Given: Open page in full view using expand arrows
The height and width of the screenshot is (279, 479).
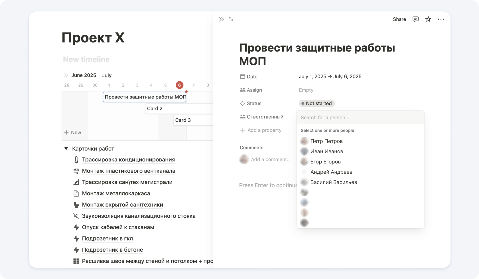Looking at the screenshot, I should tap(231, 19).
